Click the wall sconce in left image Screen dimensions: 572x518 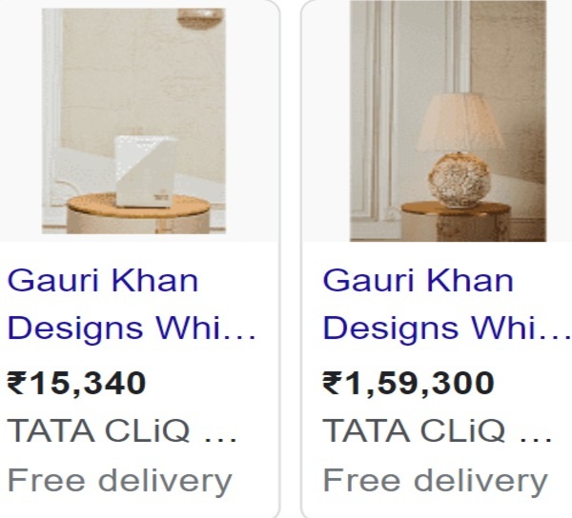coord(200,18)
